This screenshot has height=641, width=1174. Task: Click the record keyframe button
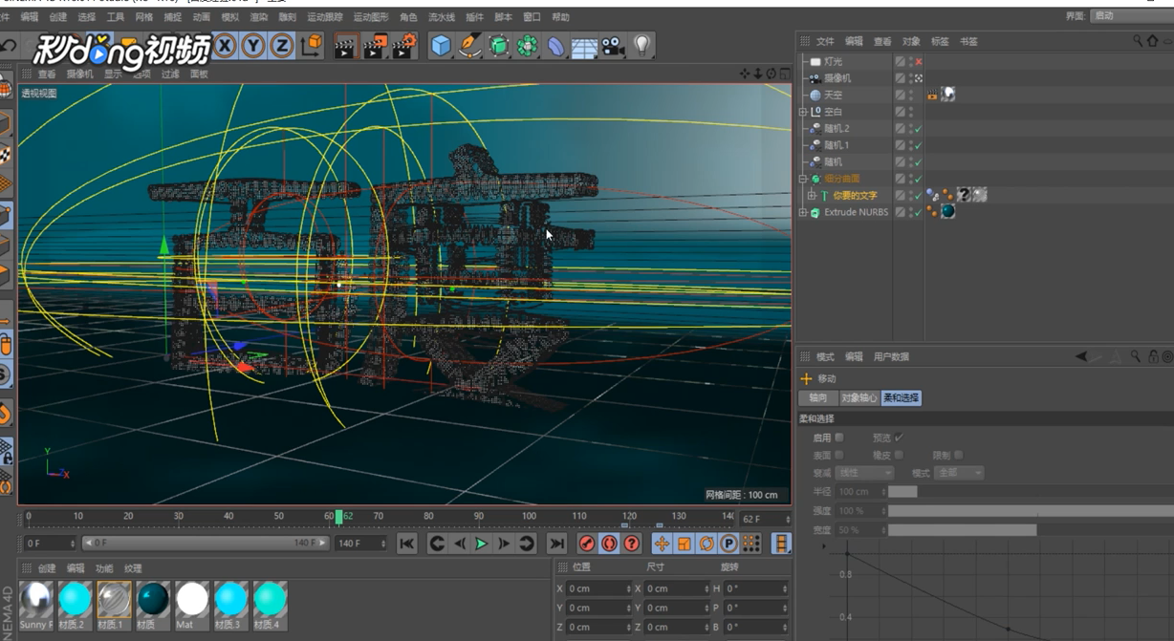[587, 544]
